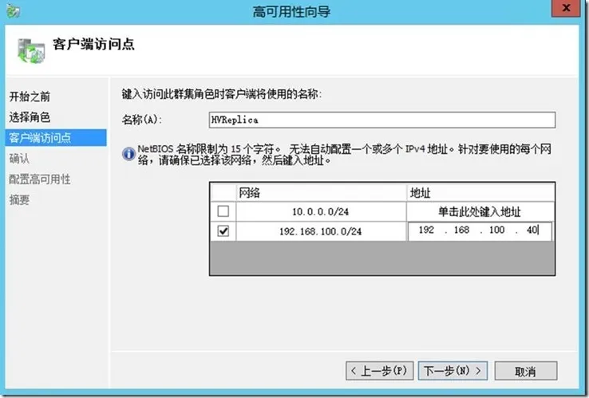Screen dimensions: 589x398
Task: Click the 高可用性向导 window title
Action: pyautogui.click(x=291, y=11)
